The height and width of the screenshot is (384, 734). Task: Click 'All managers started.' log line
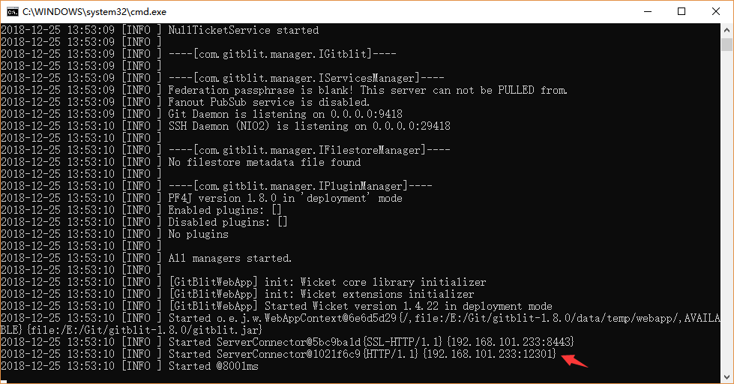point(230,258)
